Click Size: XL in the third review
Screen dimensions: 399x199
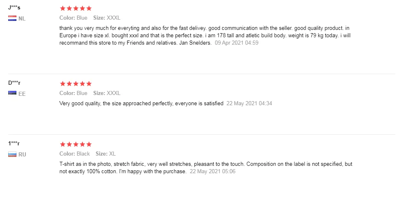pyautogui.click(x=107, y=154)
